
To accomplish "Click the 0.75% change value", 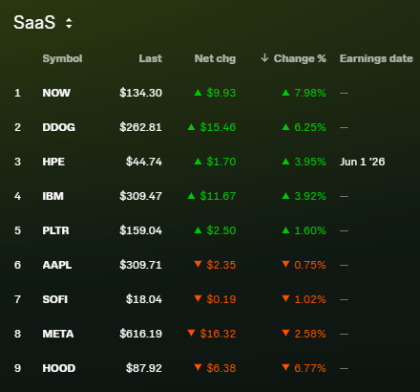I will click(x=310, y=265).
